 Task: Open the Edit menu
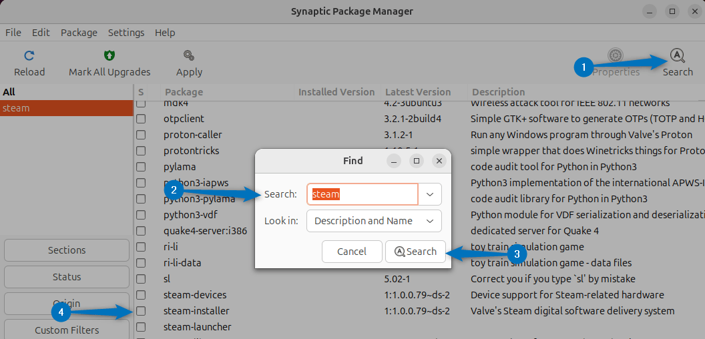tap(41, 33)
